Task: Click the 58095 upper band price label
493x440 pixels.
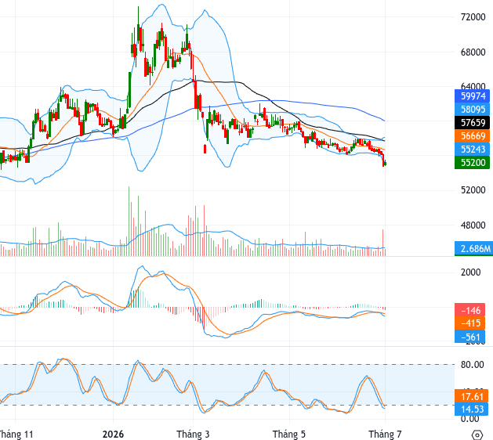Action: [x=472, y=110]
